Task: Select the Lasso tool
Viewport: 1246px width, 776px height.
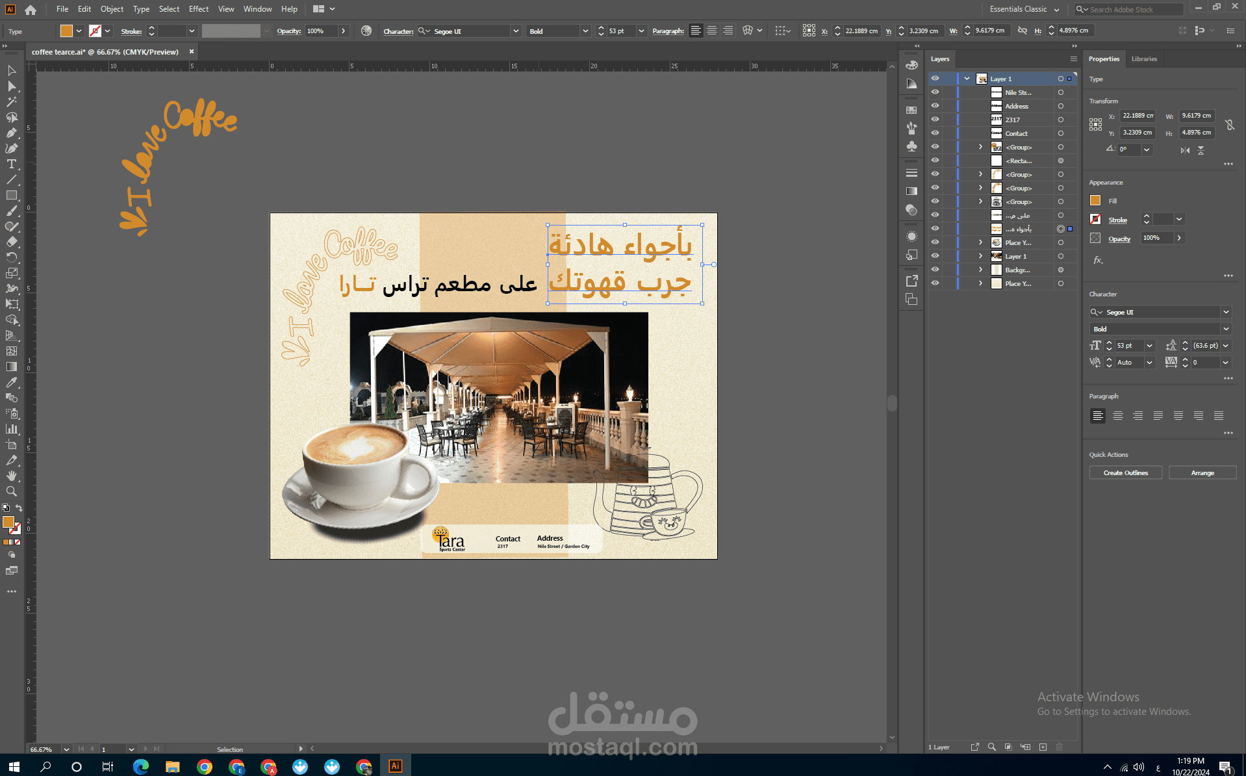Action: click(12, 118)
